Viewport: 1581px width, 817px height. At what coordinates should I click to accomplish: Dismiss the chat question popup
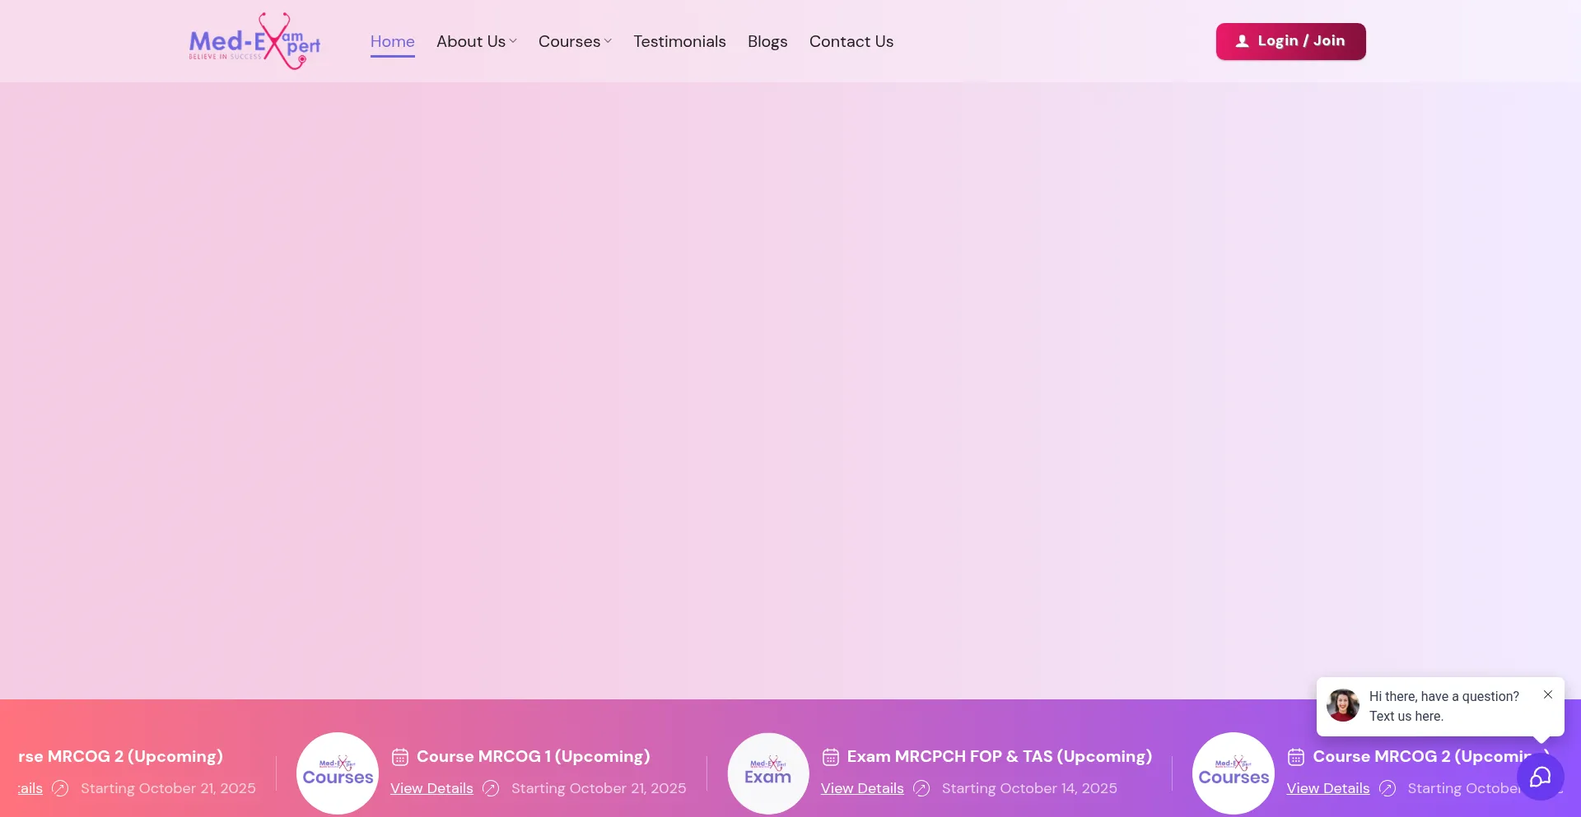point(1548,695)
